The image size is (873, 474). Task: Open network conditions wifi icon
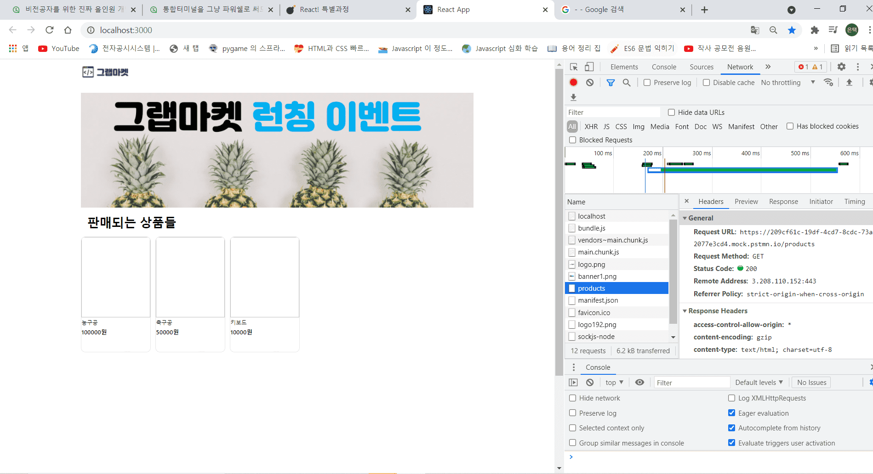[x=828, y=83]
